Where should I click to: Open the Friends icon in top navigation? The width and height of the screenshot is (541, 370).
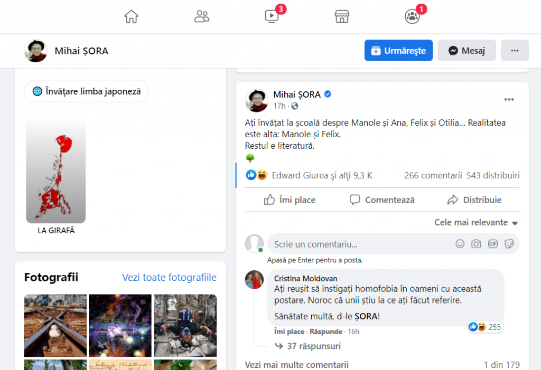pyautogui.click(x=201, y=16)
